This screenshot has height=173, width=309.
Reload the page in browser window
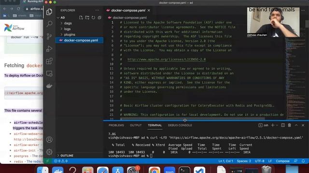click(18, 9)
